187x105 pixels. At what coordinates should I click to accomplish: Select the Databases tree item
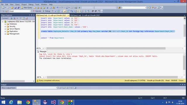pos(13,24)
